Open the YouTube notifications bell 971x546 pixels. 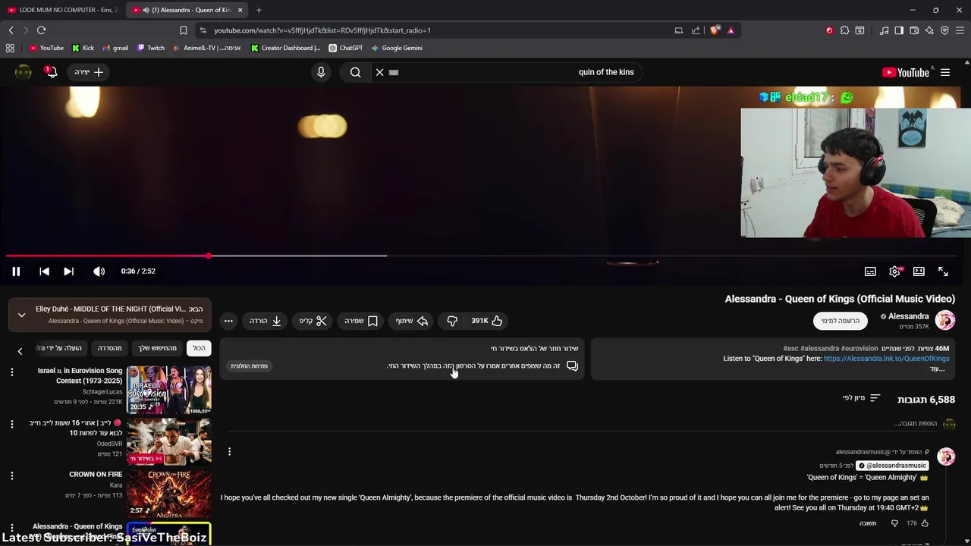pyautogui.click(x=52, y=72)
